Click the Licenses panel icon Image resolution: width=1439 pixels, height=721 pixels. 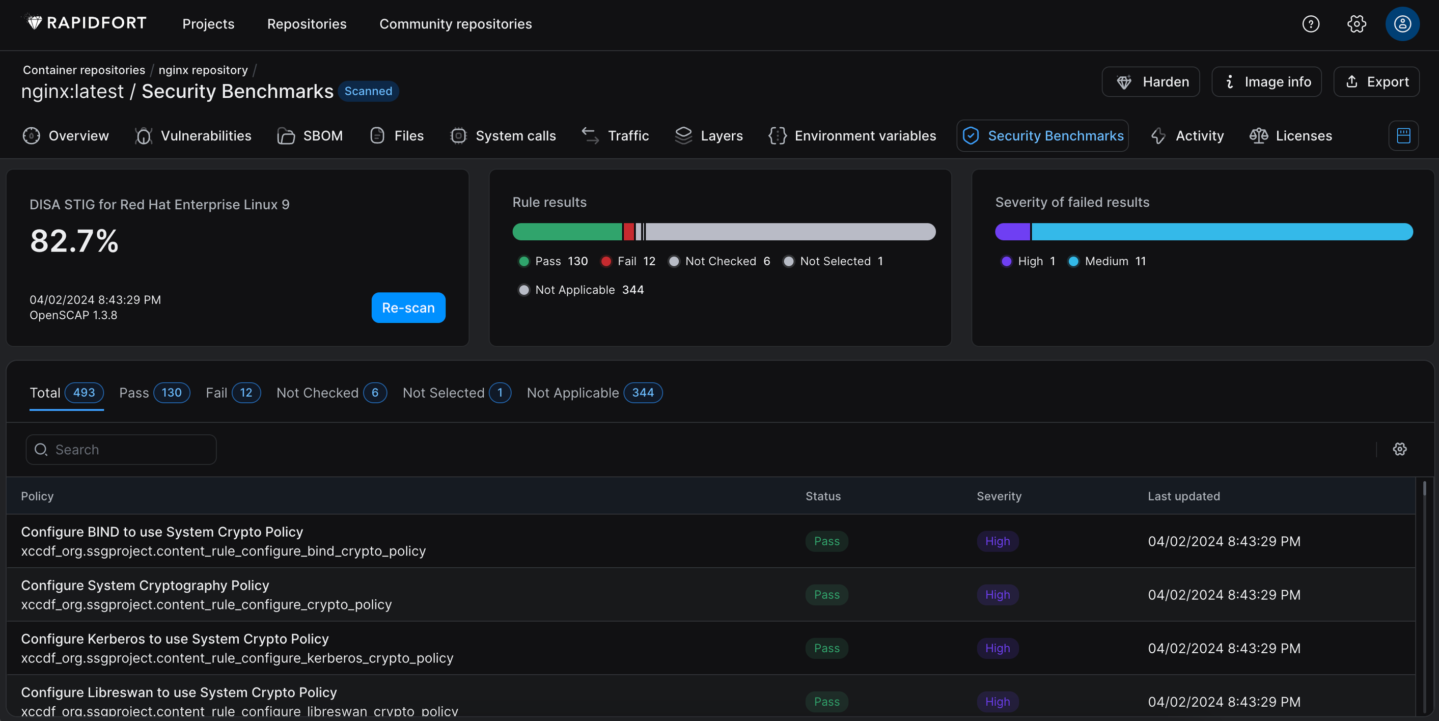pos(1258,136)
